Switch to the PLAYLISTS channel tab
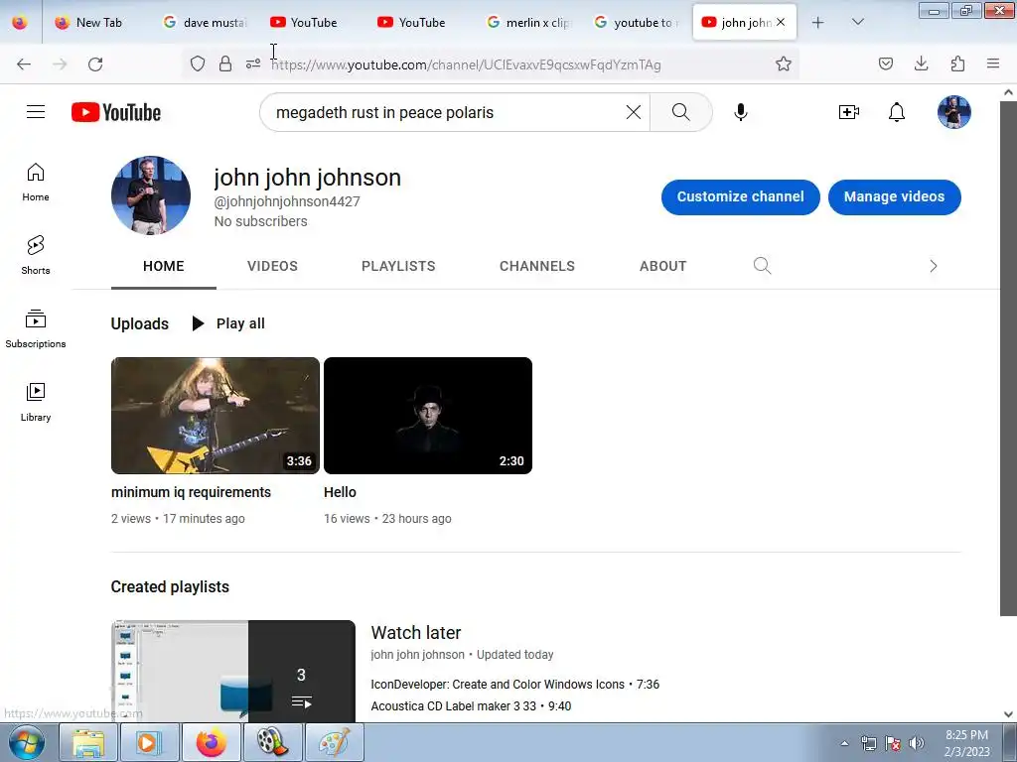This screenshot has width=1017, height=762. 398,266
